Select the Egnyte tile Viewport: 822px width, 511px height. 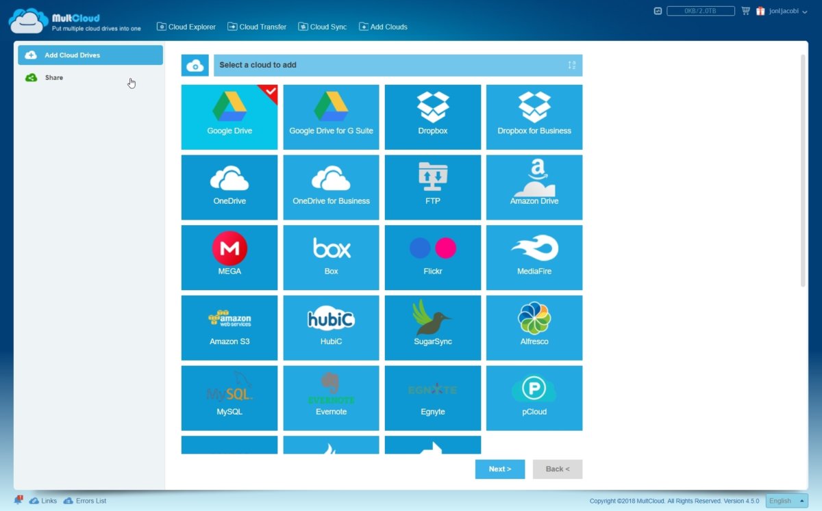pos(433,398)
